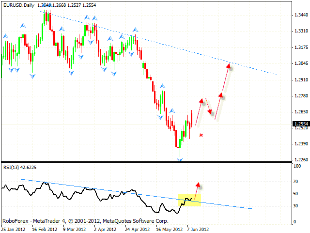310x233 pixels.
Task: Click the EURUSD,Daily chart title
Action: (19, 4)
